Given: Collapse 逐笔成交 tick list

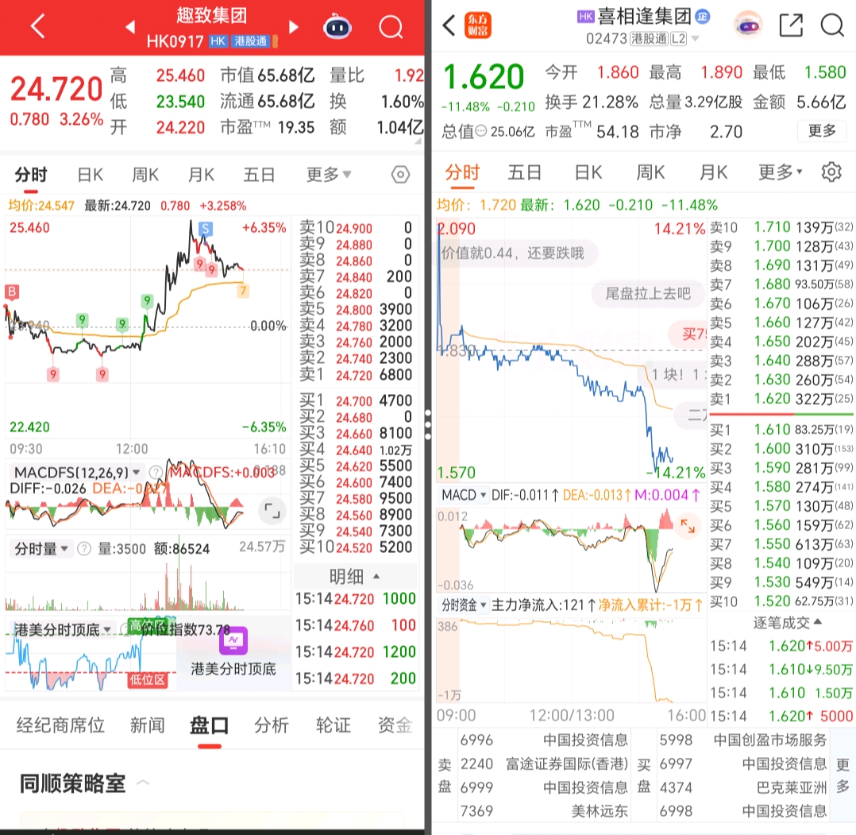Looking at the screenshot, I should pyautogui.click(x=787, y=623).
